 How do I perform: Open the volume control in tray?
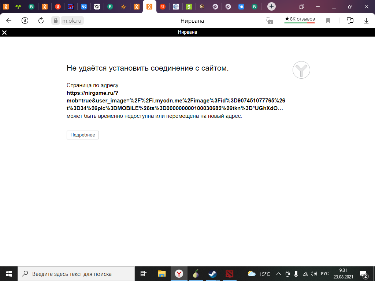pyautogui.click(x=313, y=274)
